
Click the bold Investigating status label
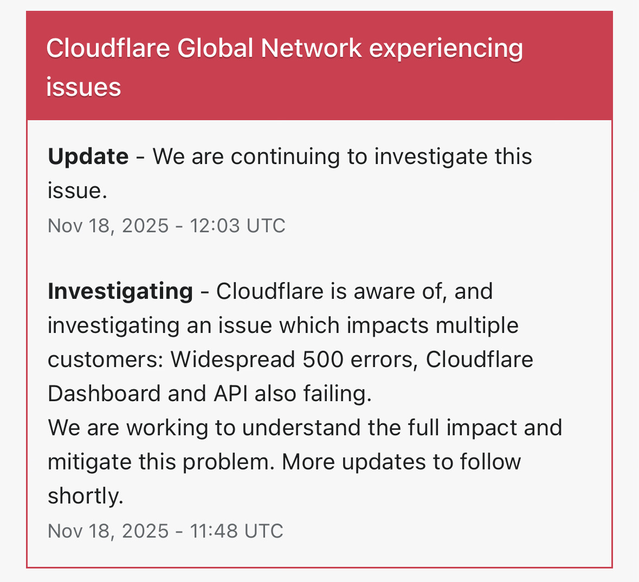click(120, 291)
